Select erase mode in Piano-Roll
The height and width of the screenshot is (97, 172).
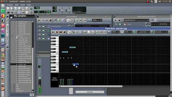pos(73,32)
